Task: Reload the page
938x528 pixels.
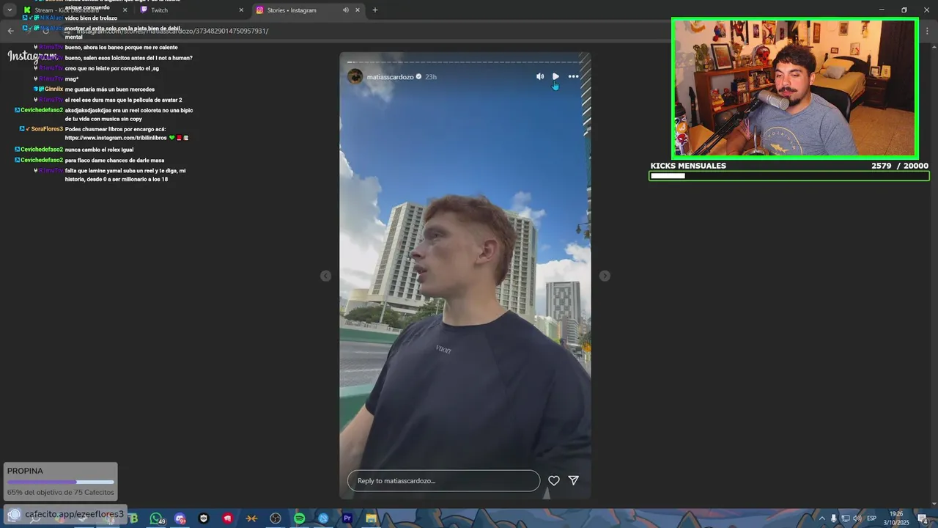Action: [x=45, y=31]
